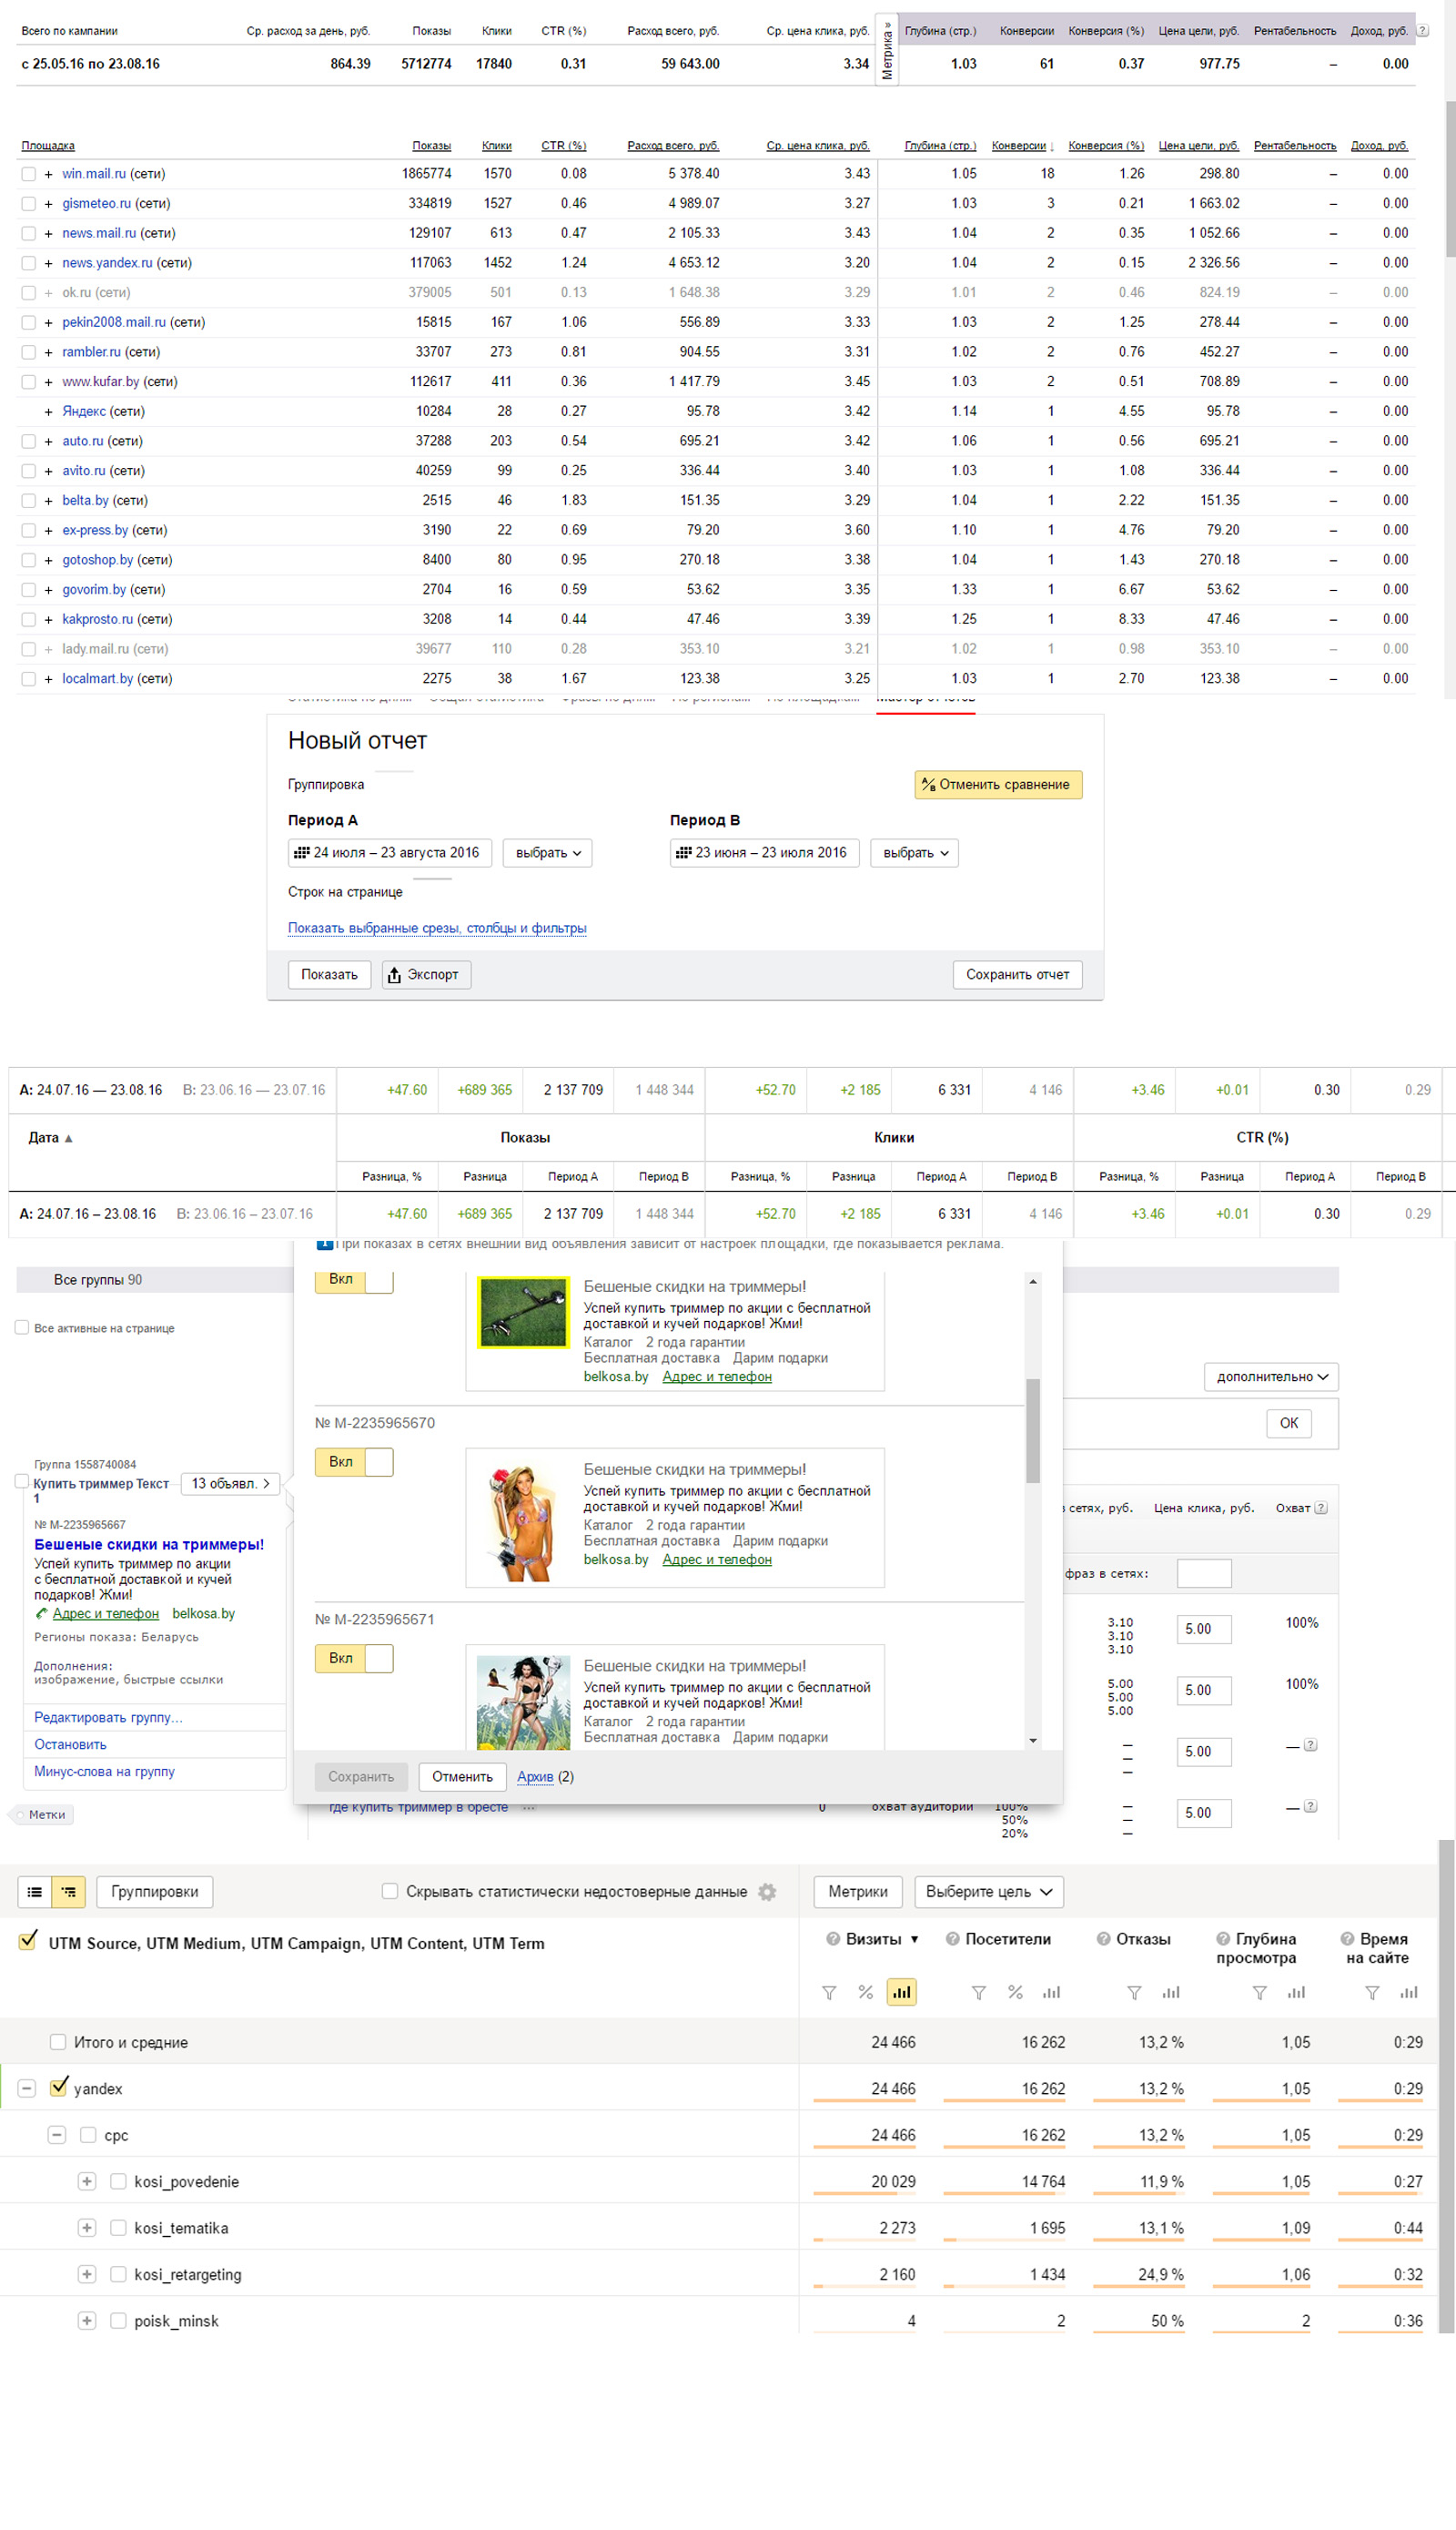Click chart icon under Время на сайте
This screenshot has height=2530, width=1456.
click(1409, 1992)
